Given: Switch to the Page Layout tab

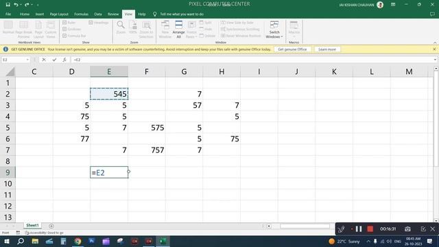Looking at the screenshot, I should [x=59, y=14].
